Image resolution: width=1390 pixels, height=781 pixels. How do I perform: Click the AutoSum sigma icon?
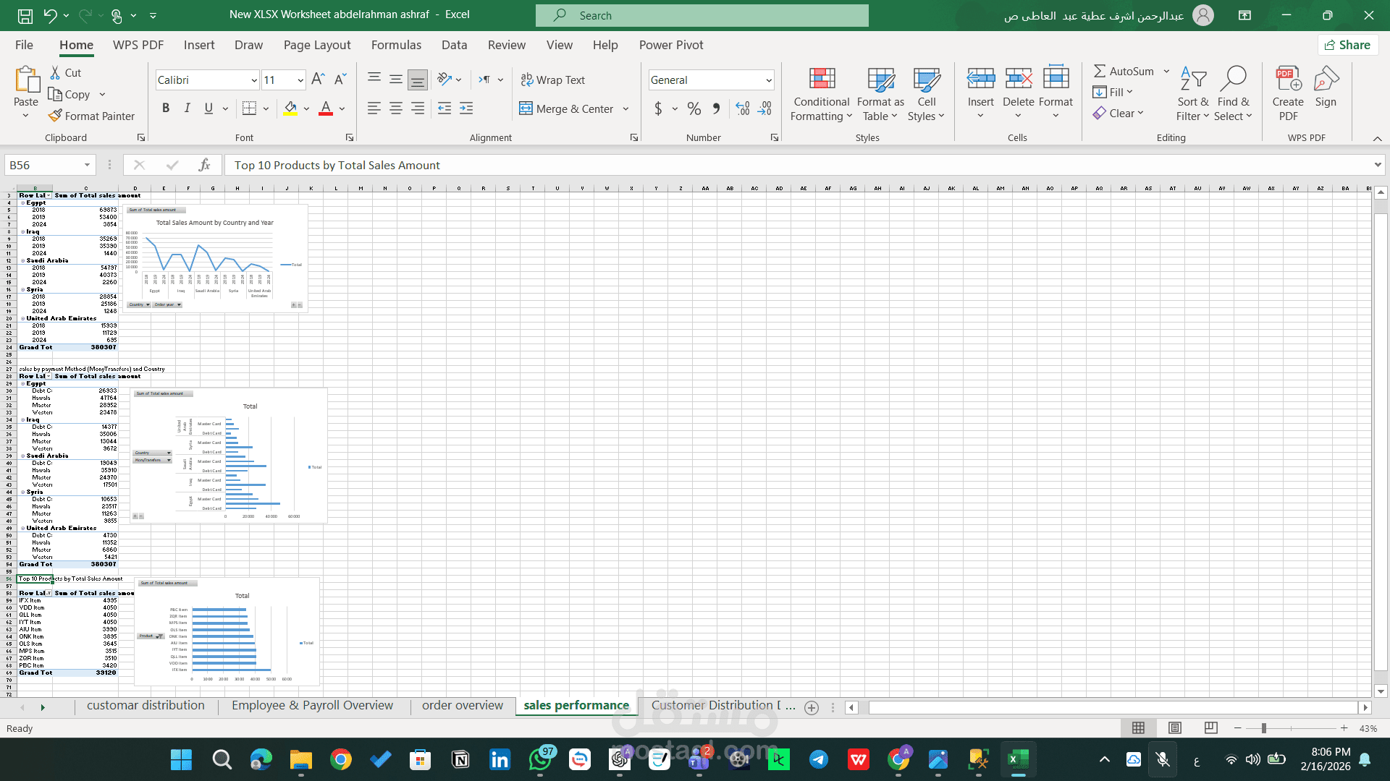pos(1100,71)
